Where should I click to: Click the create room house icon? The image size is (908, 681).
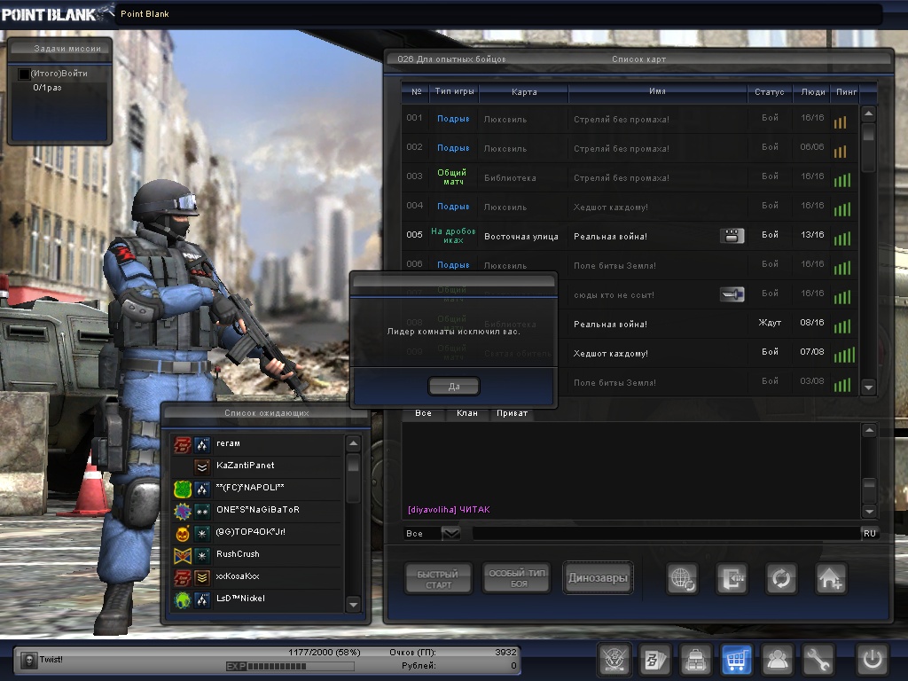(x=831, y=579)
